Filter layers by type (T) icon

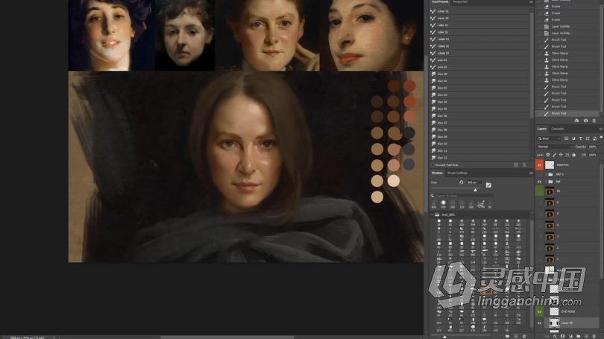(x=580, y=139)
